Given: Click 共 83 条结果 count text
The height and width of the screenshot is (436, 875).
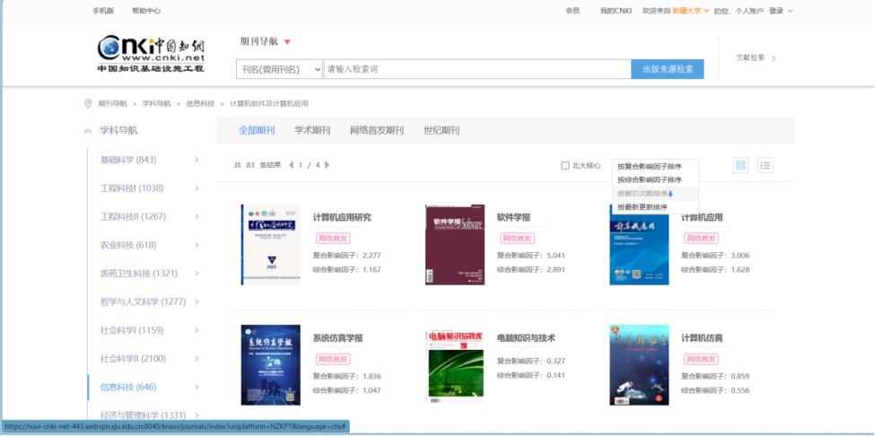Looking at the screenshot, I should pos(258,165).
